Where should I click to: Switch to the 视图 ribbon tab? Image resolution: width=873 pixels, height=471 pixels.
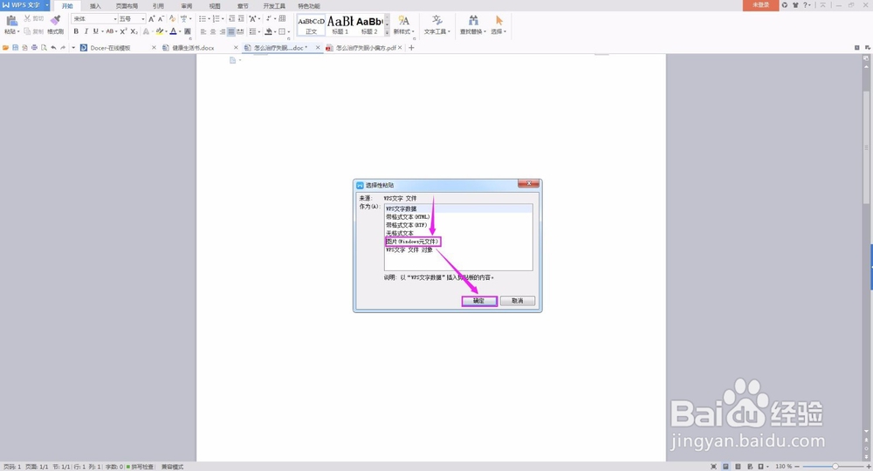click(x=215, y=6)
